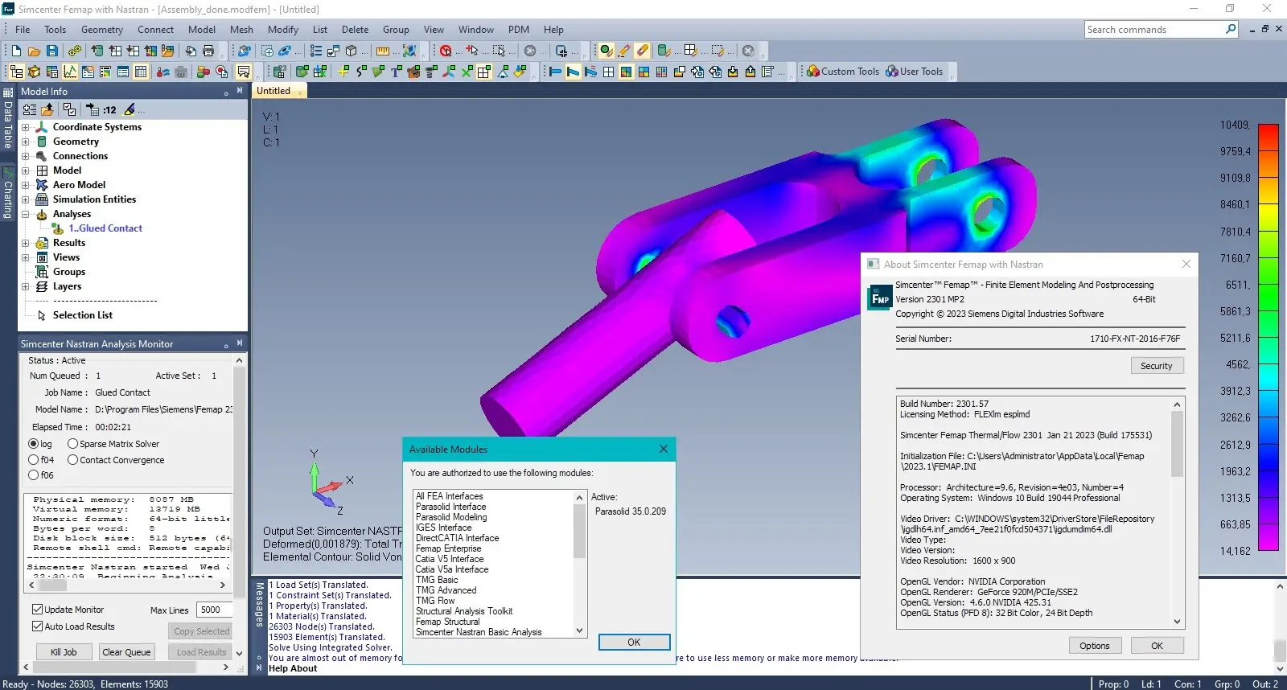Click Options button in About dialog
Viewport: 1287px width, 690px height.
[x=1095, y=646]
